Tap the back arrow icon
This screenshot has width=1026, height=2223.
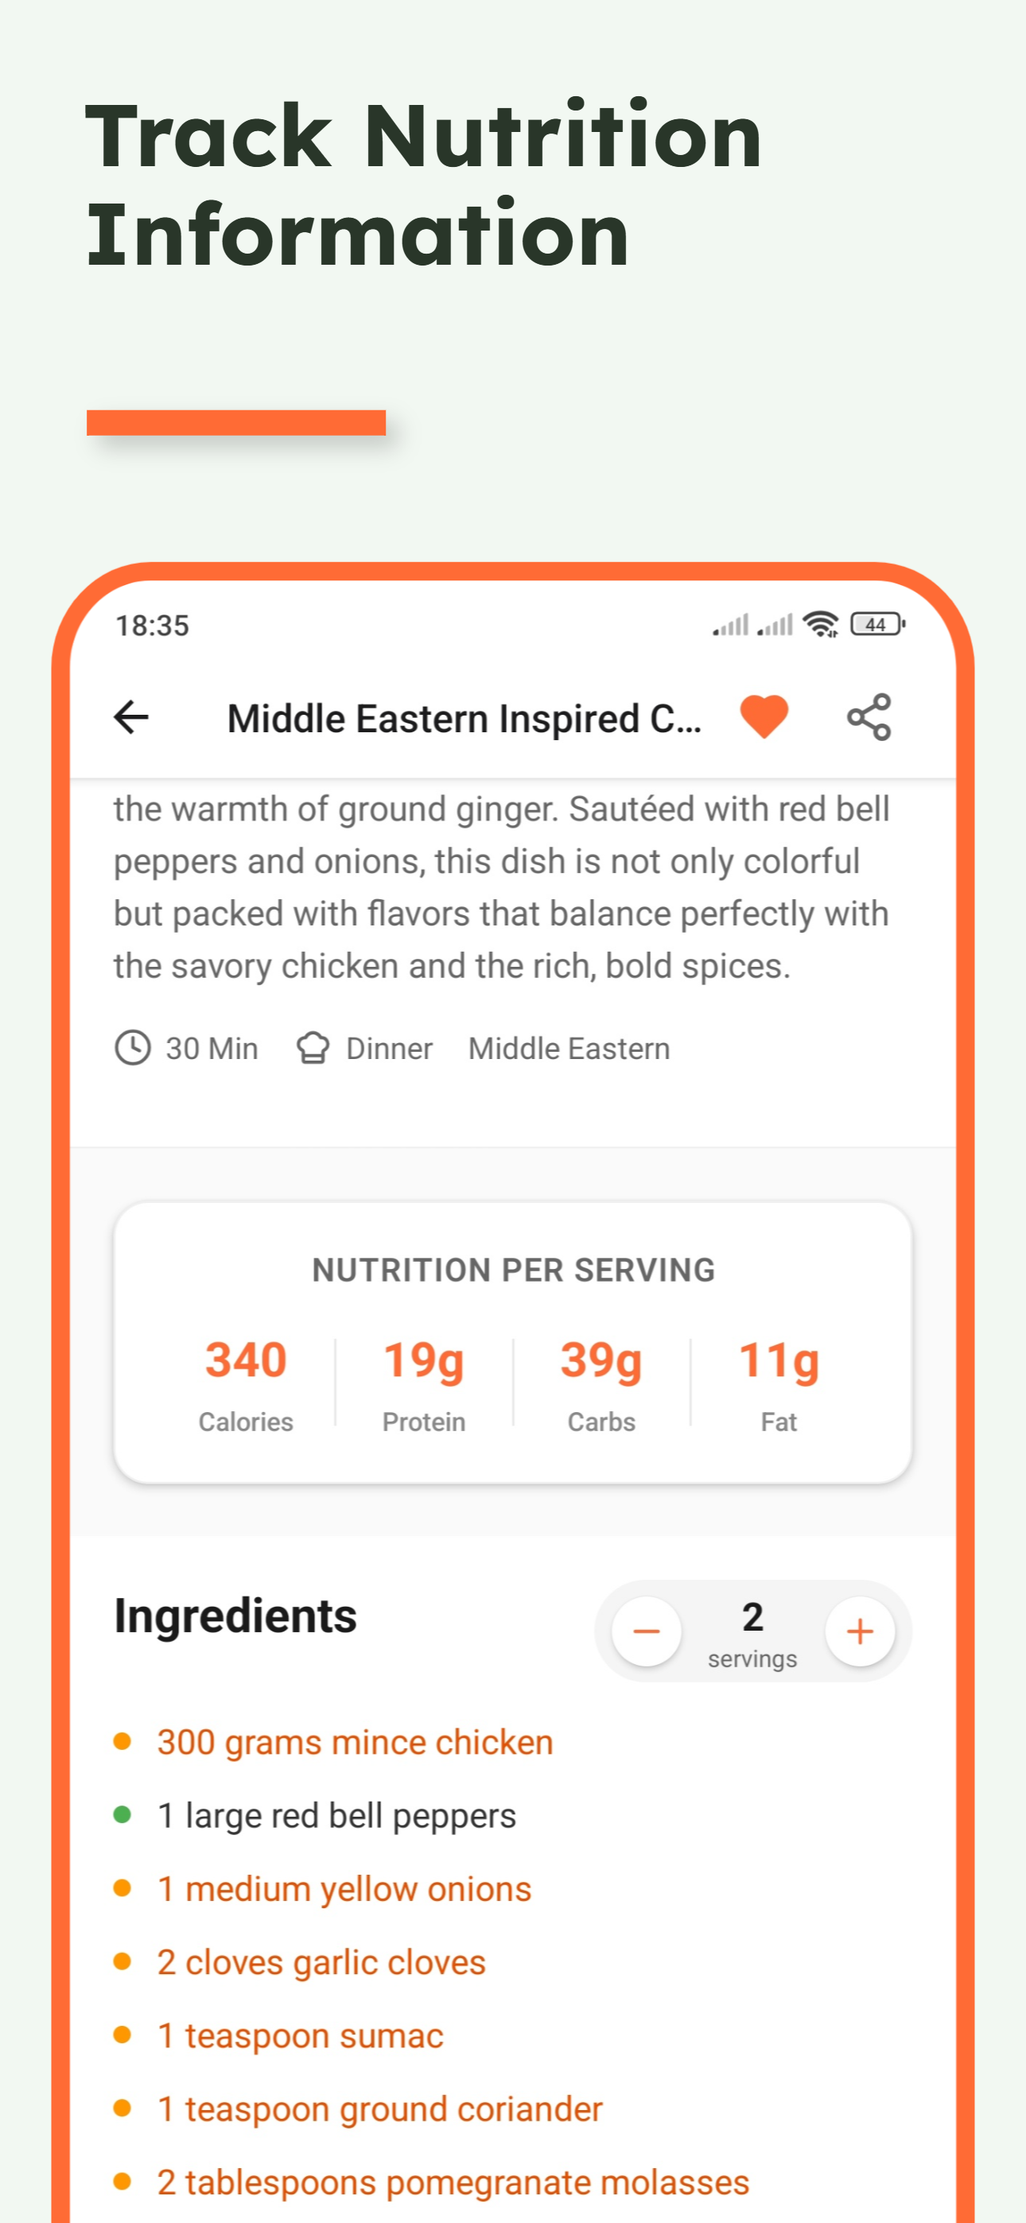click(x=131, y=717)
